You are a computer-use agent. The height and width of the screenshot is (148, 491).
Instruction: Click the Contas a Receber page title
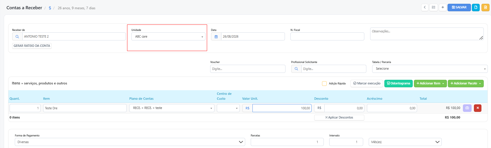pos(24,8)
